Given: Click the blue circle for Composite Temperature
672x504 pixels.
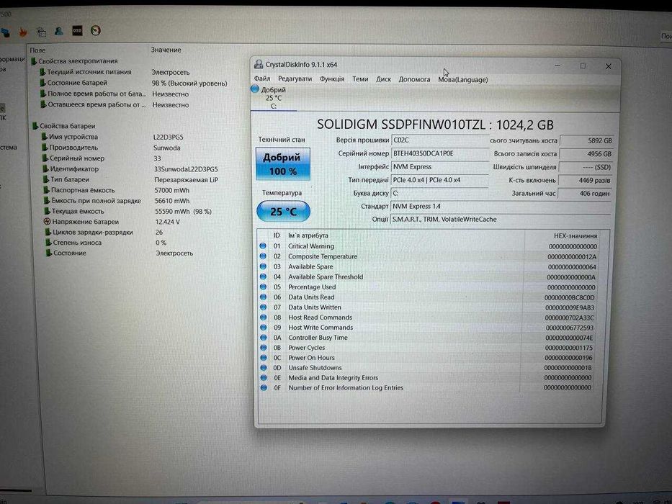Looking at the screenshot, I should tap(263, 256).
